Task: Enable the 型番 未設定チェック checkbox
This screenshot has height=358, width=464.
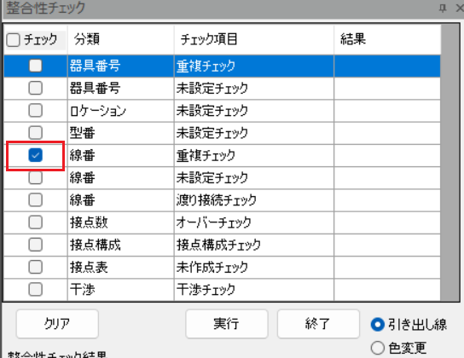Action: click(36, 133)
